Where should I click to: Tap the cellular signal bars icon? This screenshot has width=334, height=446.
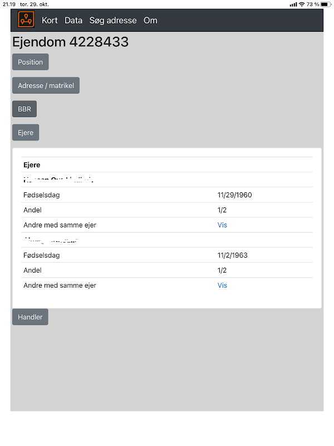tap(293, 4)
